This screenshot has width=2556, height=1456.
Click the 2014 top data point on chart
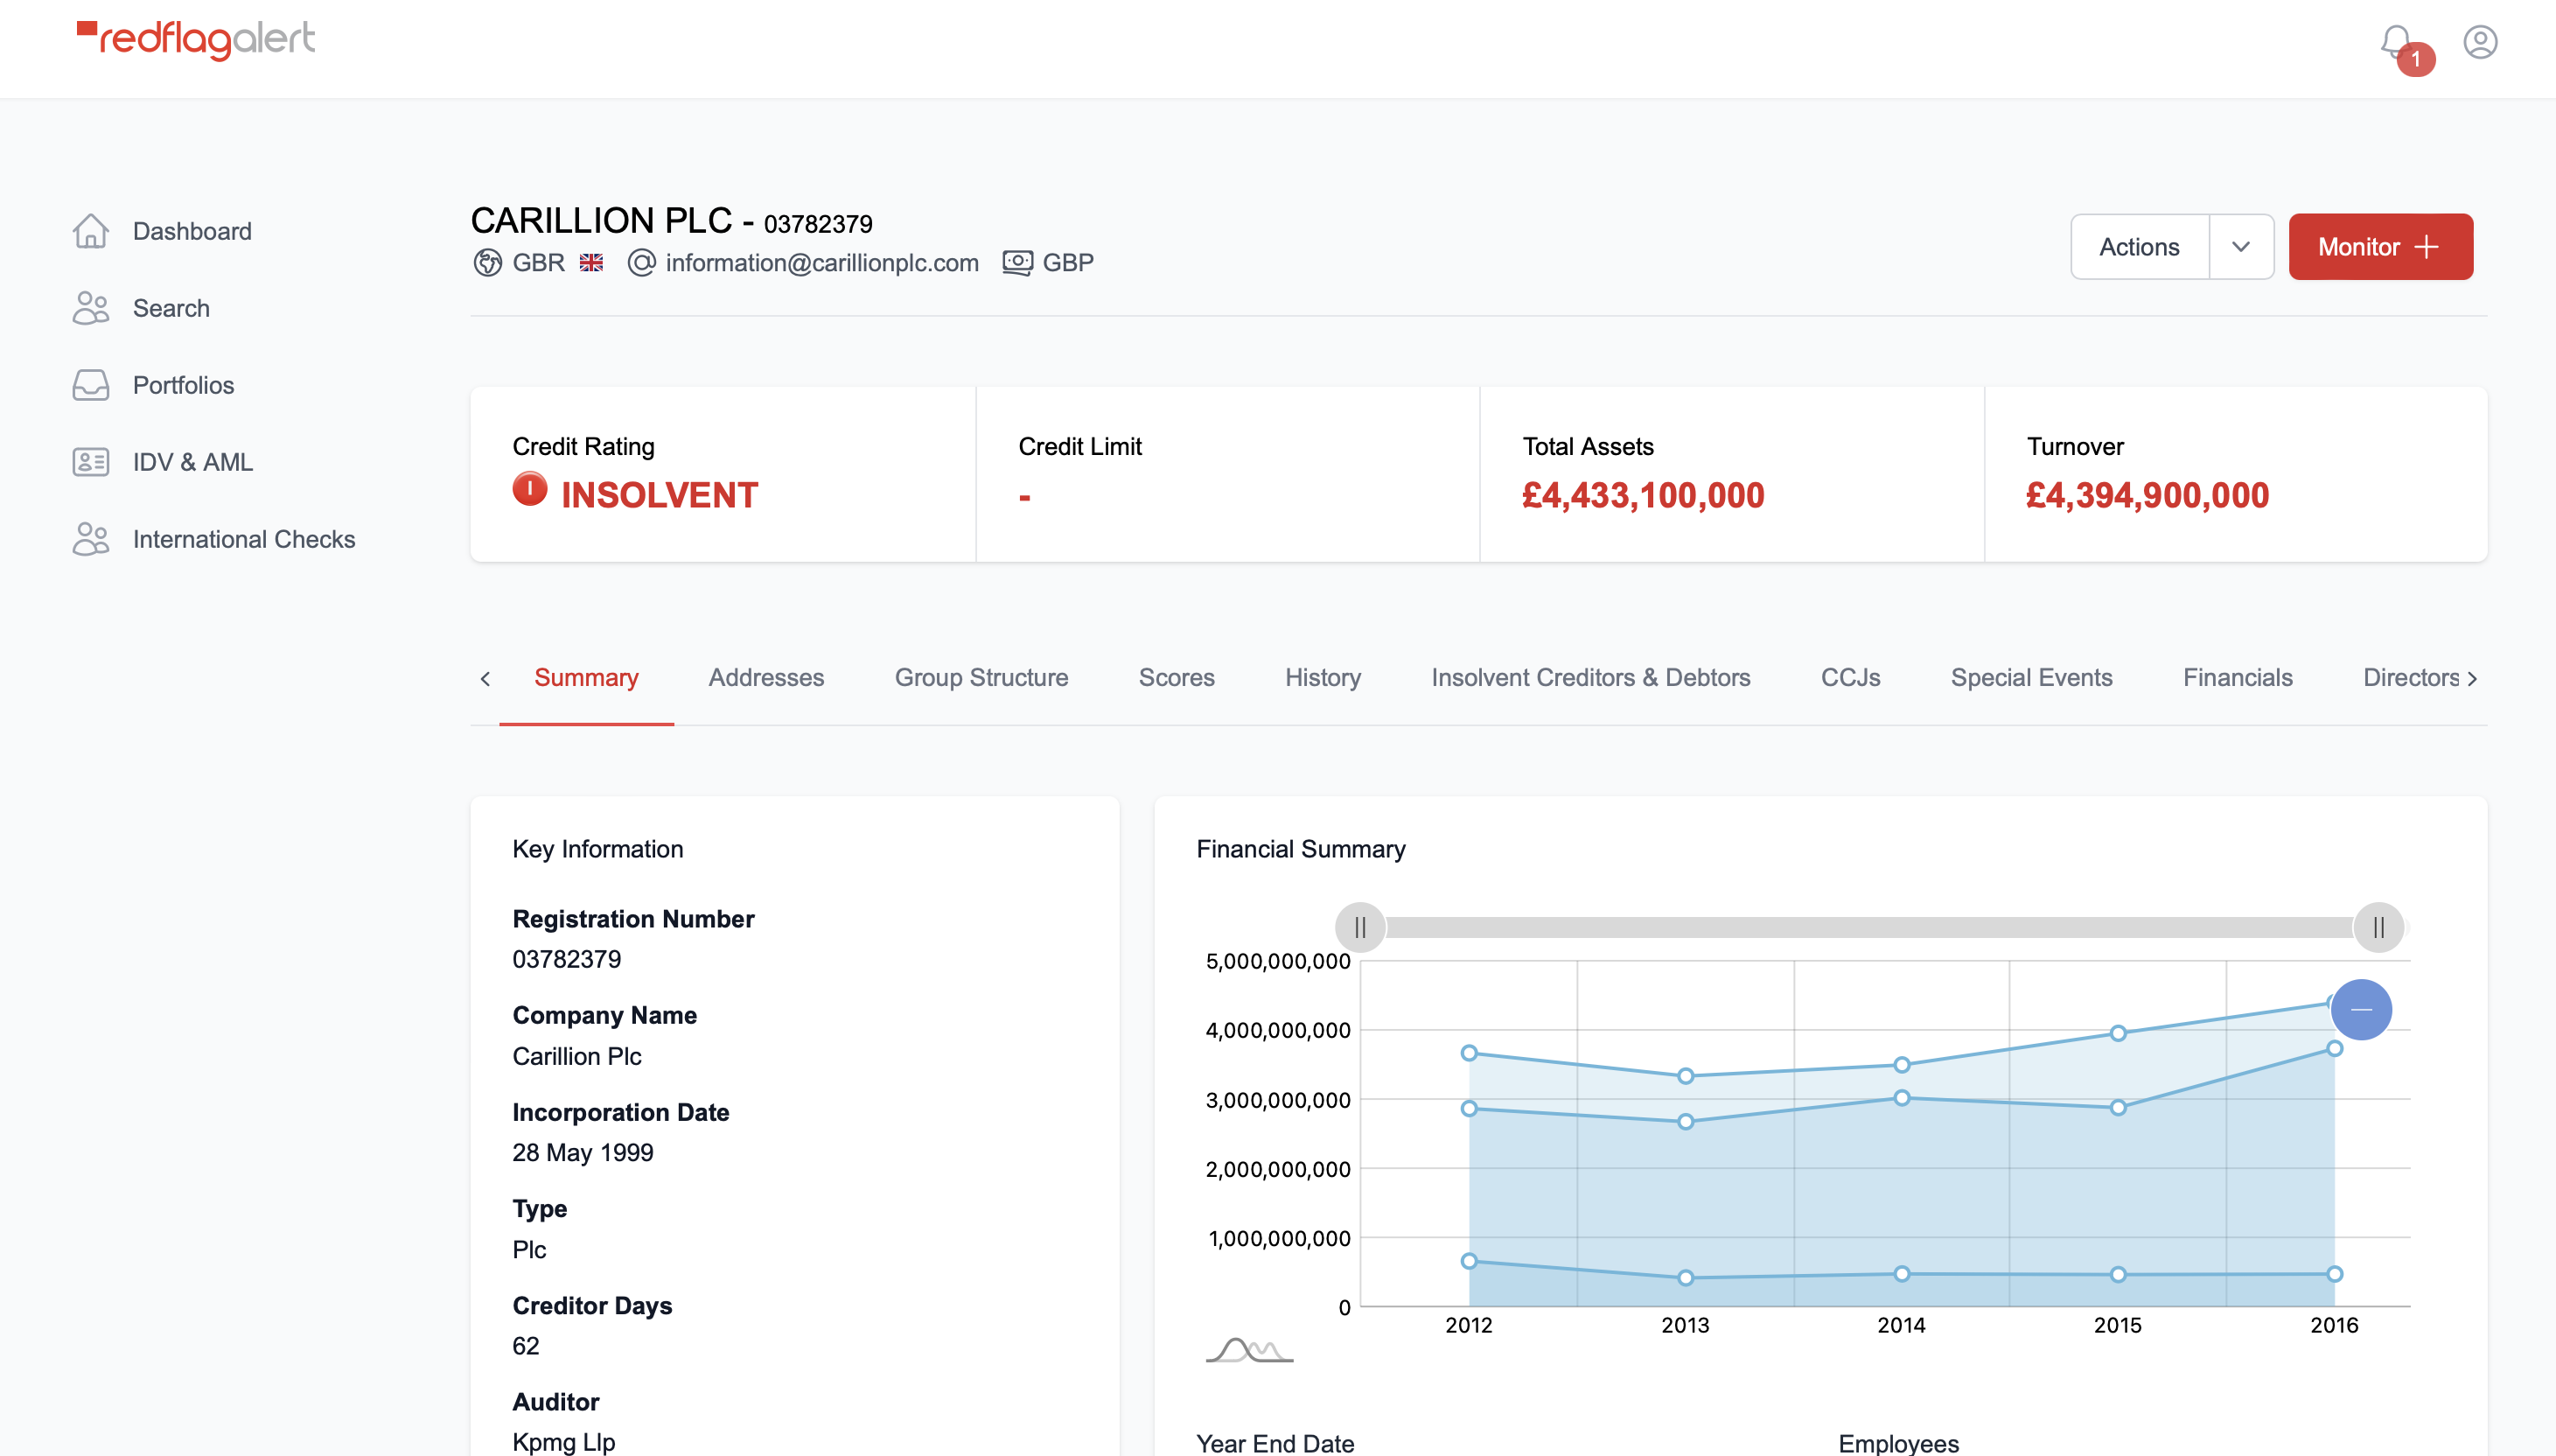pos(1902,1065)
